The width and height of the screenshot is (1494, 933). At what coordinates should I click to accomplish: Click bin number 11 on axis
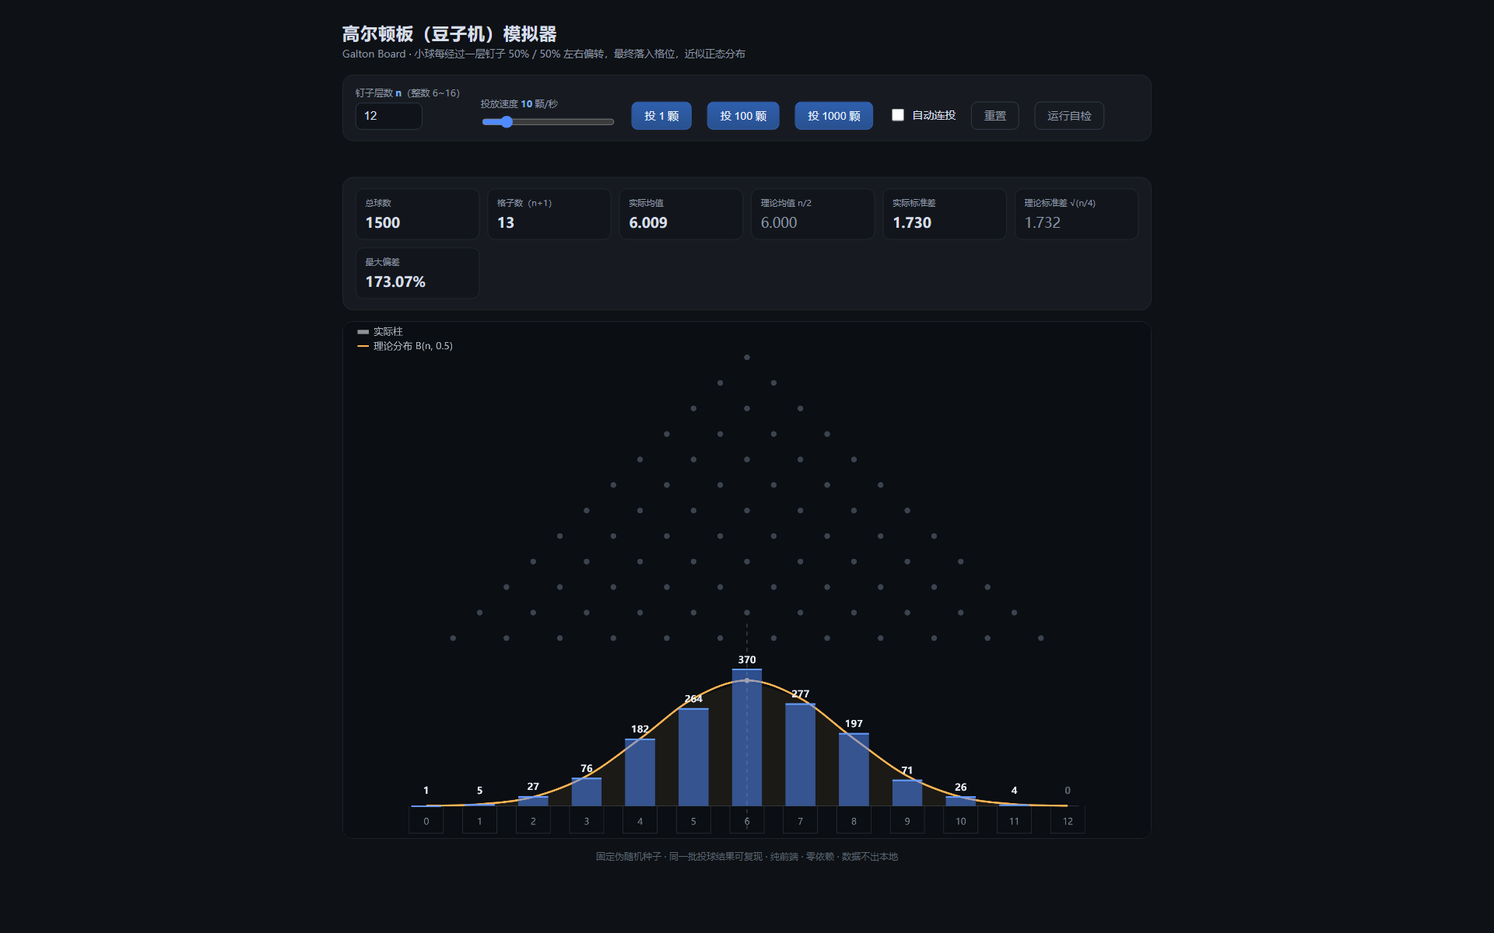click(x=1014, y=820)
